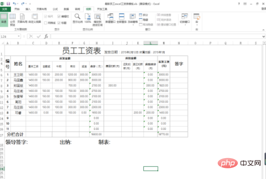Viewport: 266px width, 179px height.
Task: Select the cell containing 1820.00
Action: coord(164,86)
